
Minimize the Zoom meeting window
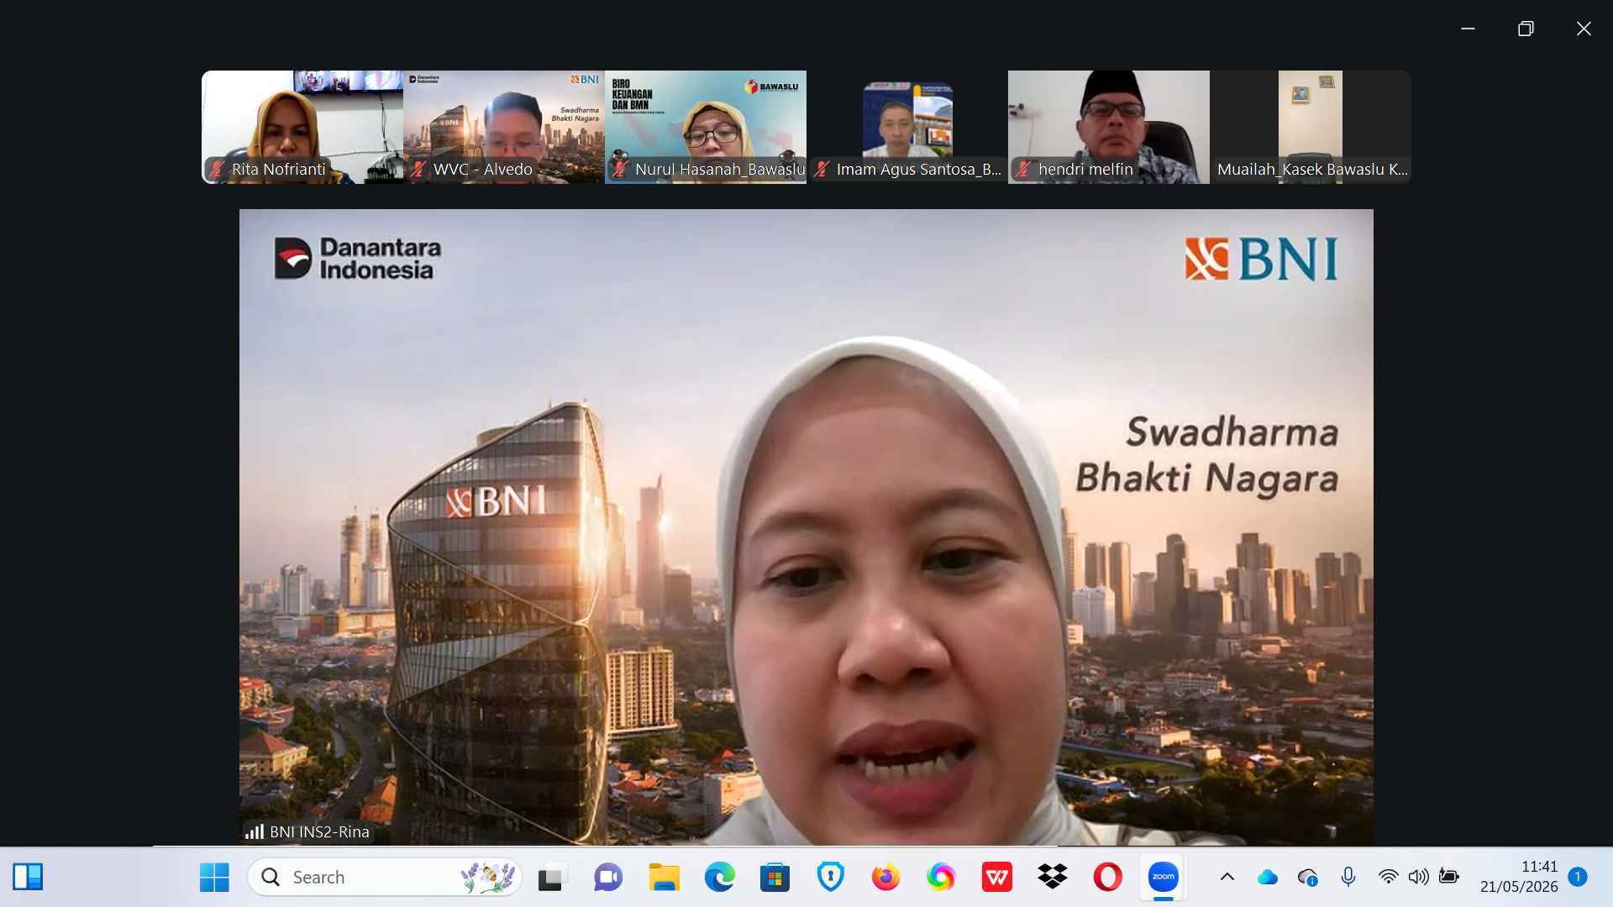(1468, 29)
